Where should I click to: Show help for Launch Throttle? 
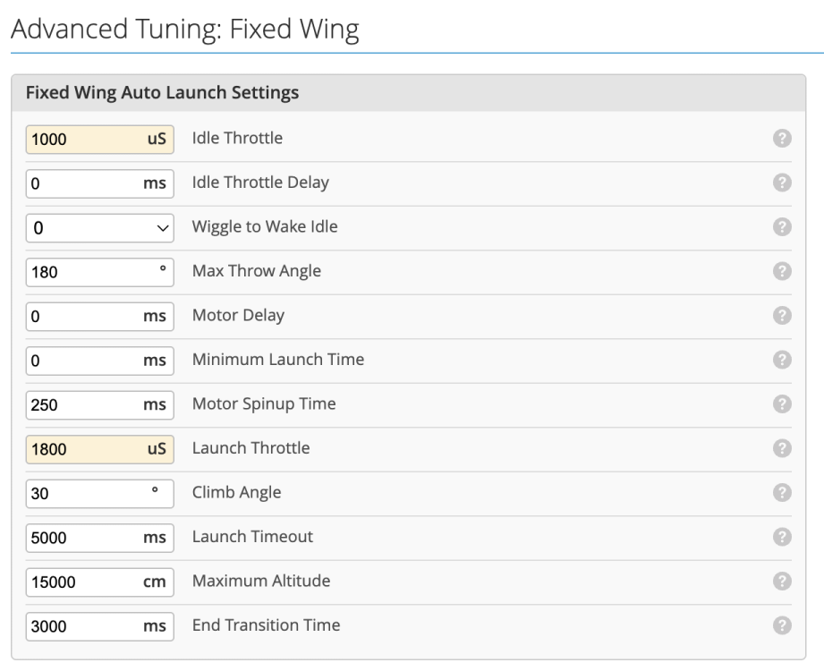point(781,448)
